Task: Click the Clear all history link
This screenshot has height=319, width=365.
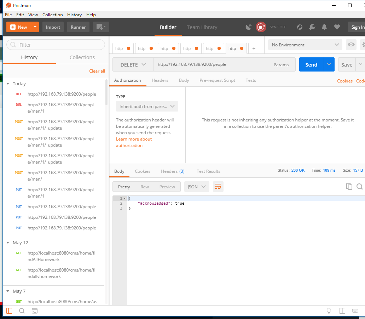Action: click(x=97, y=71)
